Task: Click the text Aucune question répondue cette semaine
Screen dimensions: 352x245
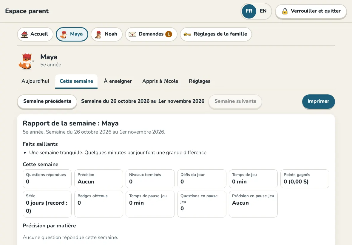Action: point(70,237)
